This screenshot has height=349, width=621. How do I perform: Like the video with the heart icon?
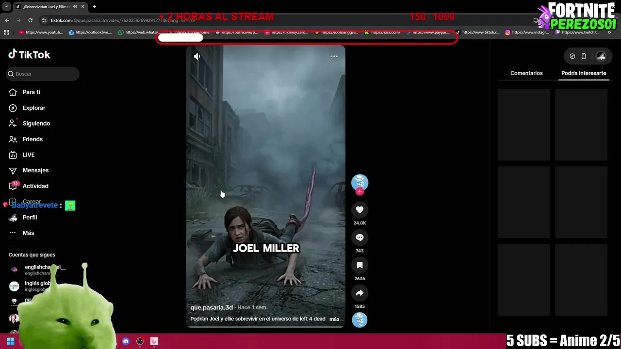pos(360,209)
